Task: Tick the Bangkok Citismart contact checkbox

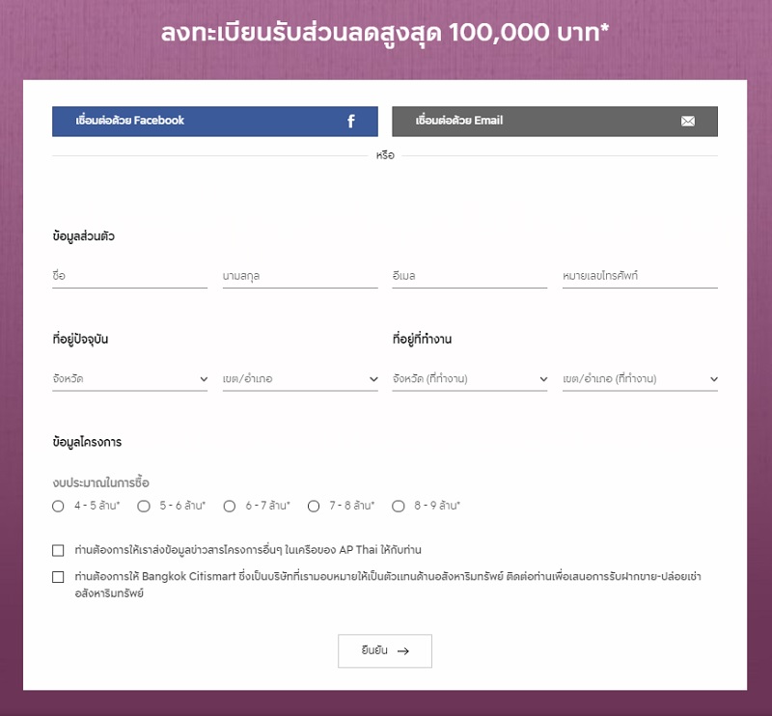Action: tap(59, 577)
